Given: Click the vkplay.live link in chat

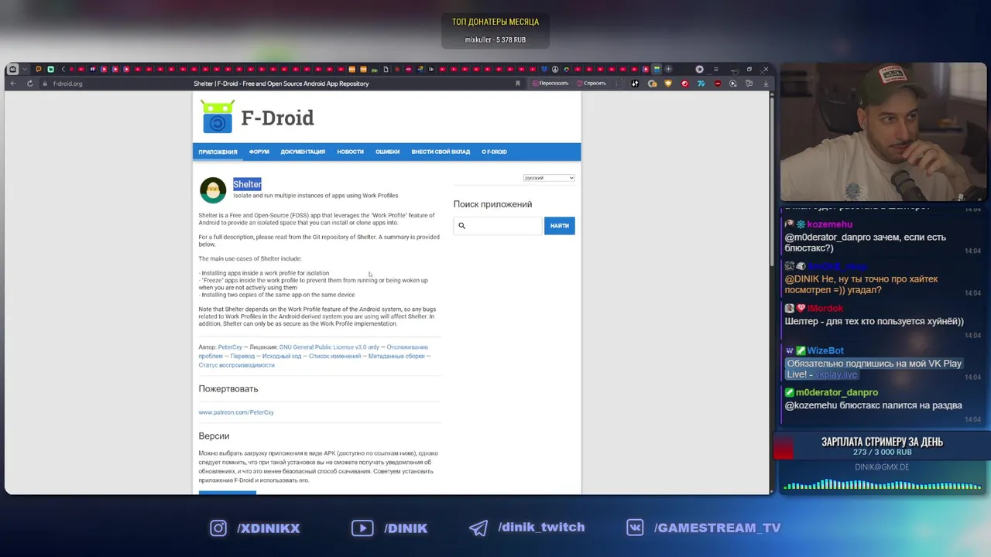Looking at the screenshot, I should coord(836,374).
